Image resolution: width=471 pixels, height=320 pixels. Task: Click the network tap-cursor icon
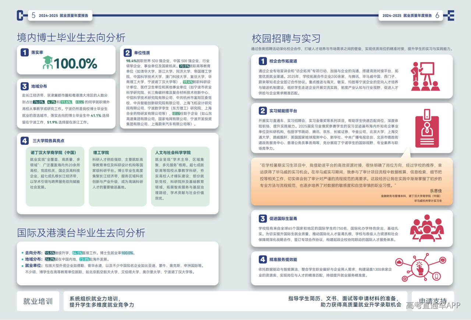point(419,268)
